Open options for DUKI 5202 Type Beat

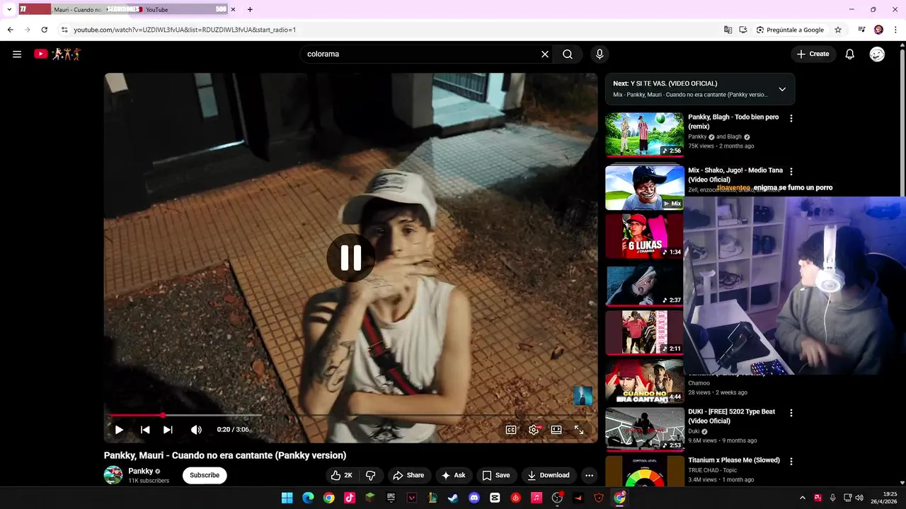791,413
